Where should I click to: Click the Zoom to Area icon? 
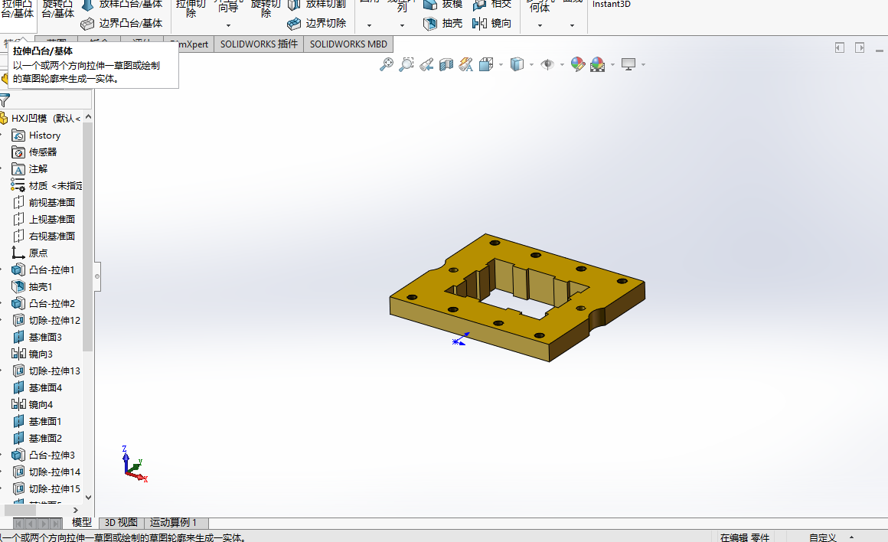point(406,64)
